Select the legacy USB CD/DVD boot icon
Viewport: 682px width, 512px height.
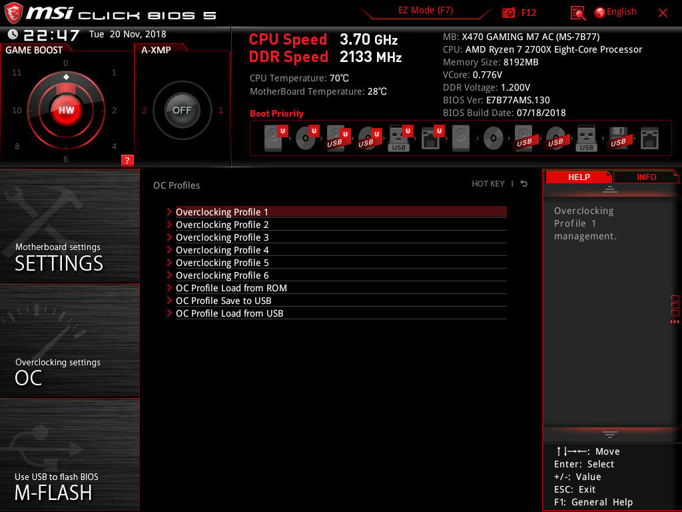555,138
